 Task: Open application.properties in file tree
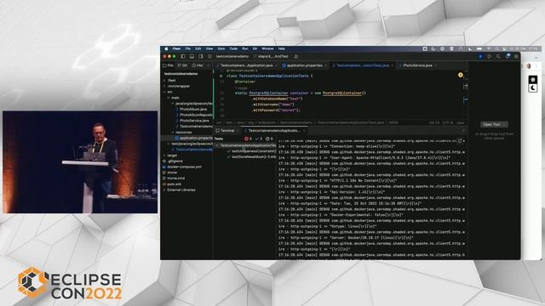pyautogui.click(x=195, y=138)
